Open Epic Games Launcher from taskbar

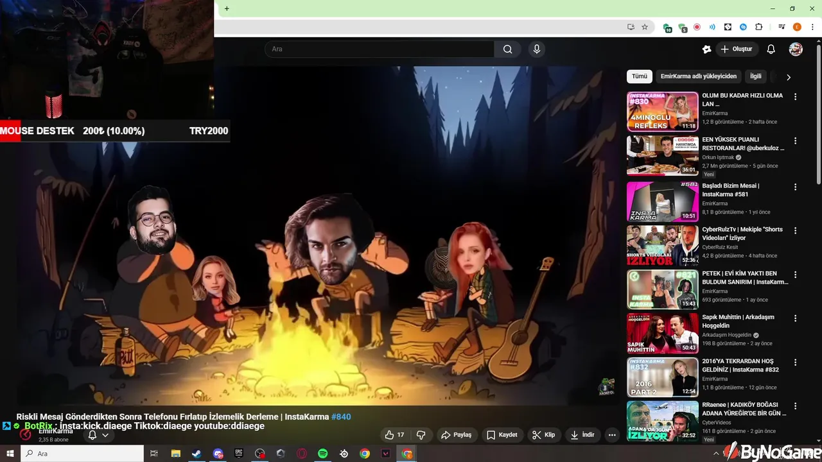pyautogui.click(x=238, y=454)
